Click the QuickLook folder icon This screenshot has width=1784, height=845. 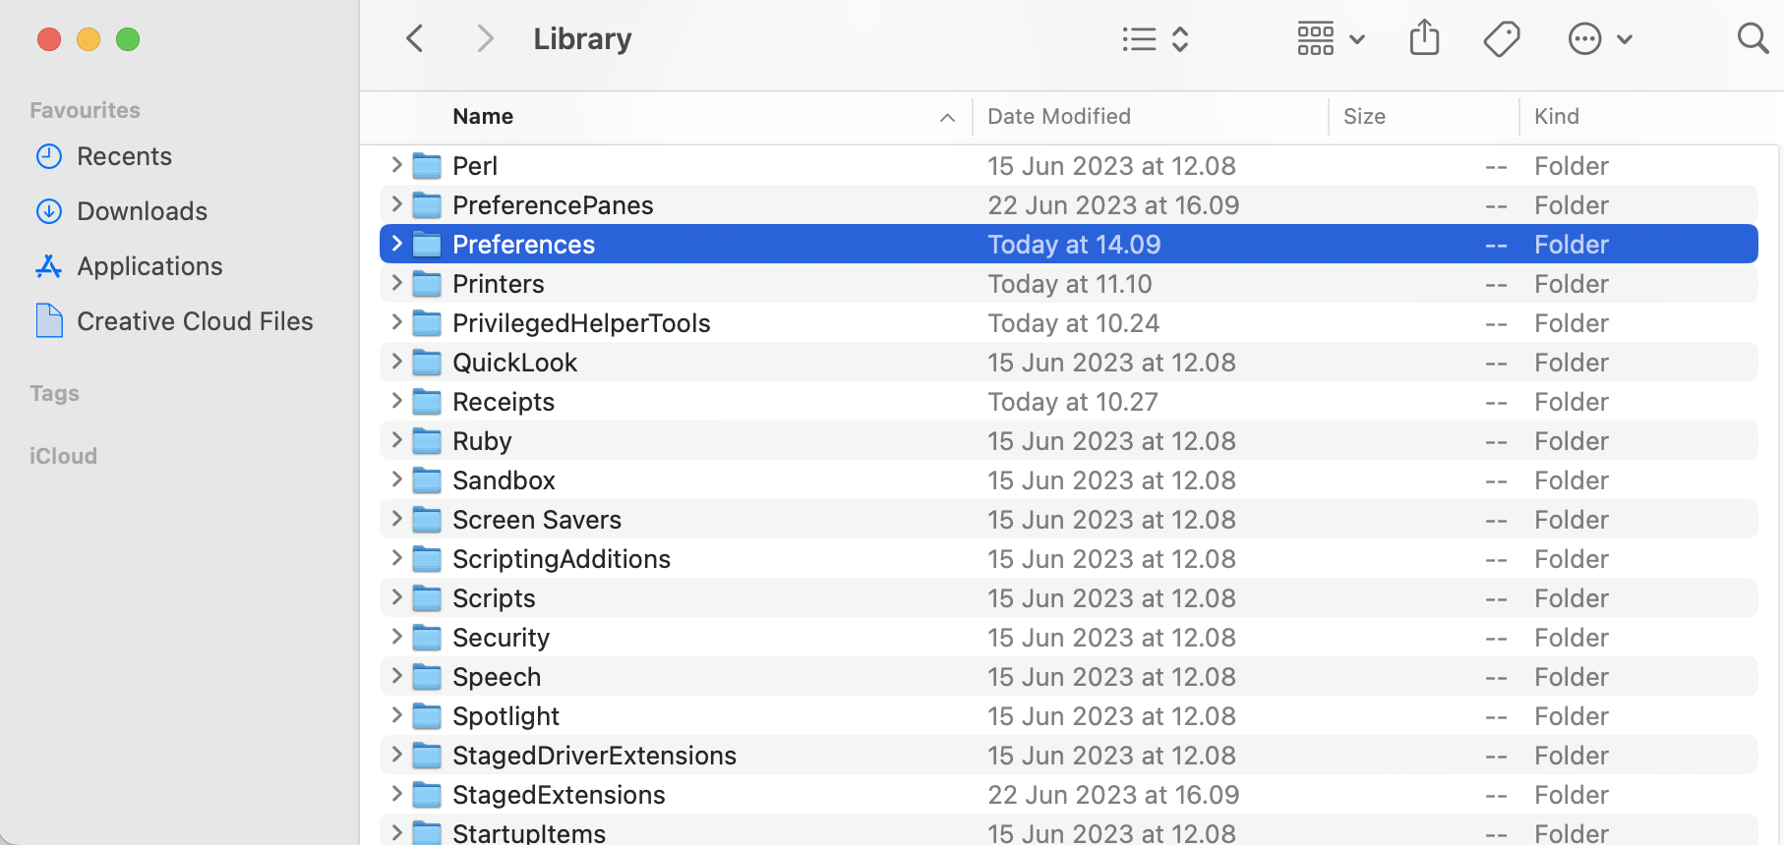427,363
